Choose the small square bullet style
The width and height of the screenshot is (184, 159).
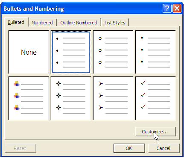(155, 52)
